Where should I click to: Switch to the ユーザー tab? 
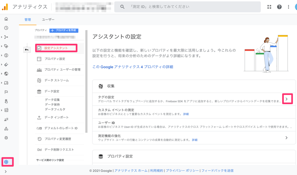pyautogui.click(x=48, y=20)
